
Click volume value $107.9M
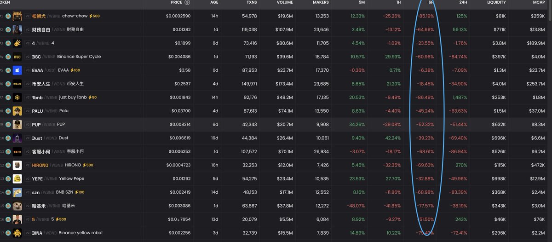point(285,29)
